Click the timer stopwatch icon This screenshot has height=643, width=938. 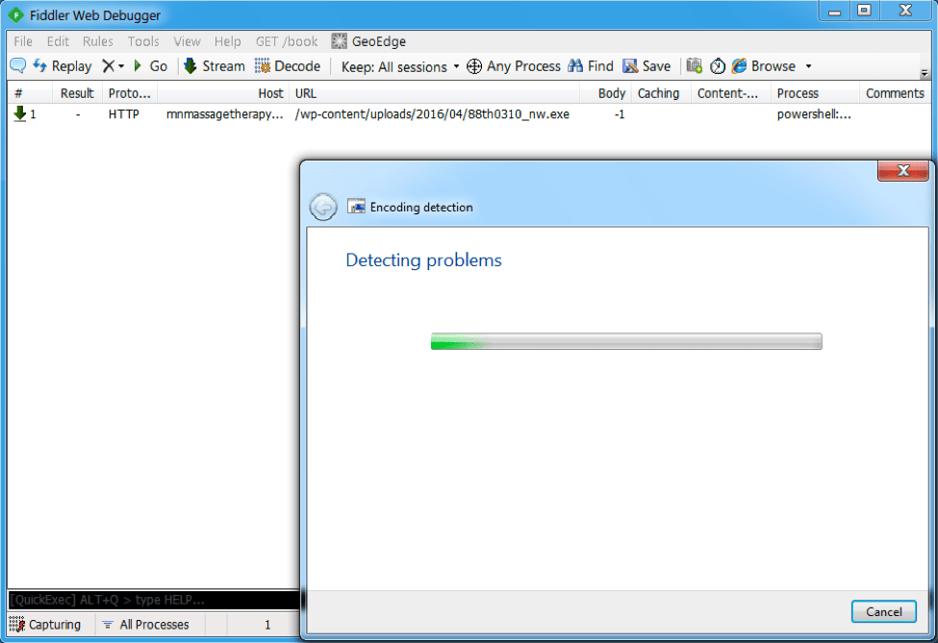coord(718,65)
